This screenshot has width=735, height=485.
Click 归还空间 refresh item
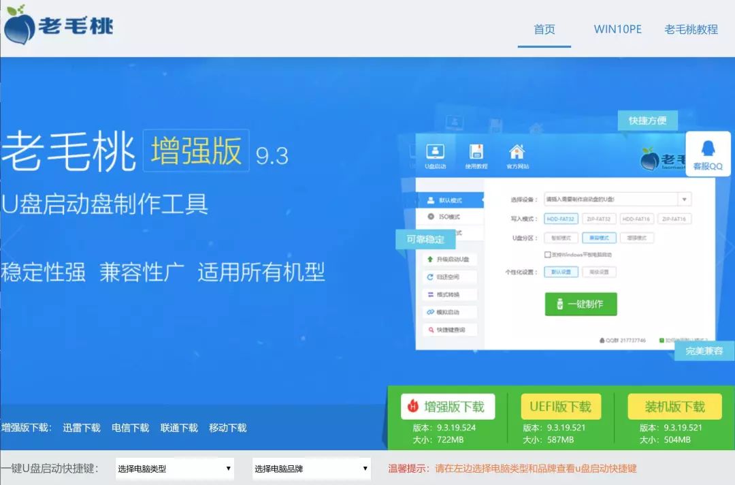click(x=448, y=277)
